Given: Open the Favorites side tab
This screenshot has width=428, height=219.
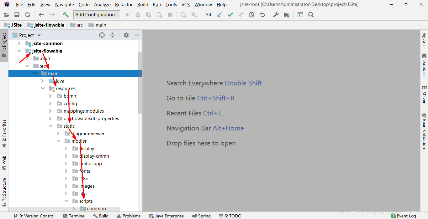Looking at the screenshot, I should point(4,134).
